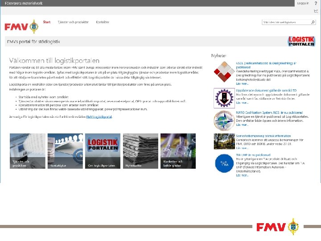Click the Nyheter heading

219,55
